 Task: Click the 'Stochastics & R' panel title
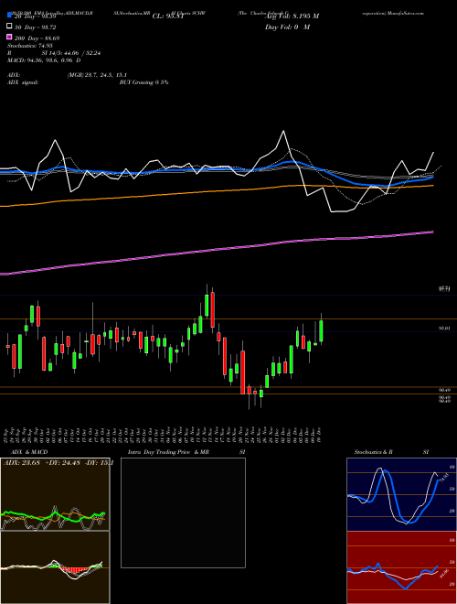pyautogui.click(x=373, y=452)
